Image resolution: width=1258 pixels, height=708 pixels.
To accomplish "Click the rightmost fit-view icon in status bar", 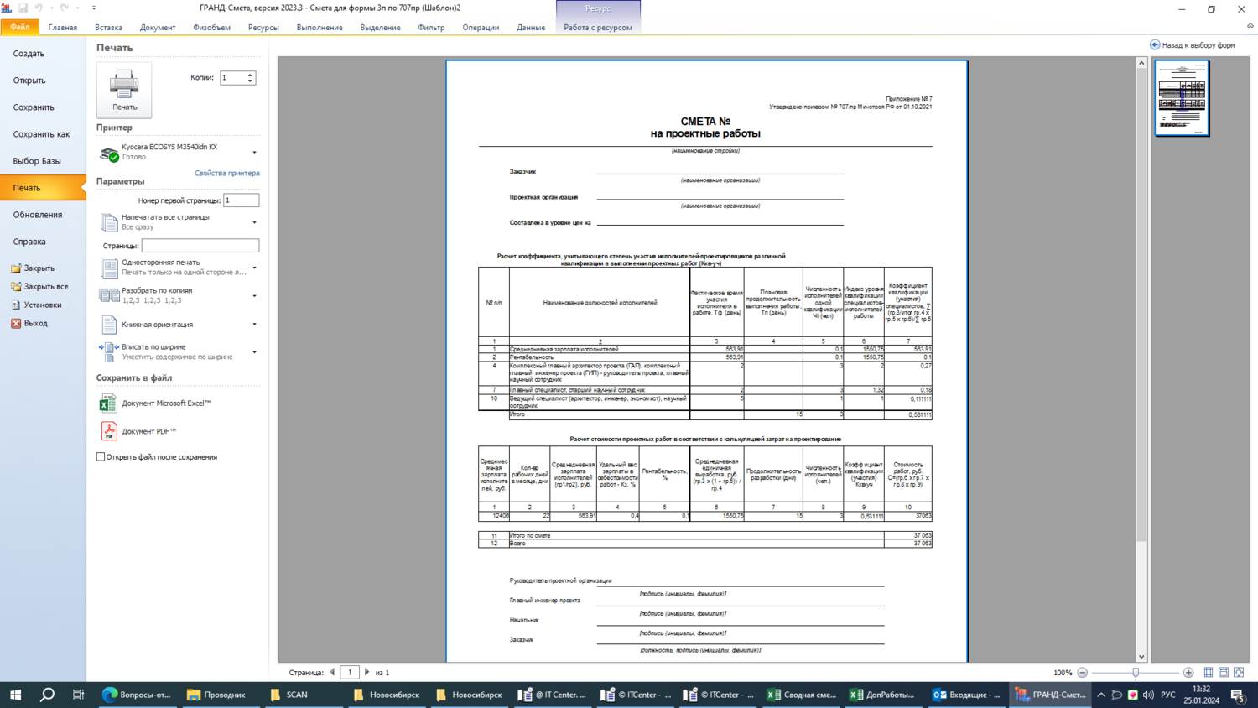I will [x=1239, y=673].
